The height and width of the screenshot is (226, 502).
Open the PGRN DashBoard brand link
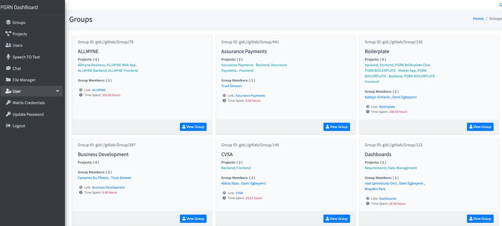pos(19,7)
